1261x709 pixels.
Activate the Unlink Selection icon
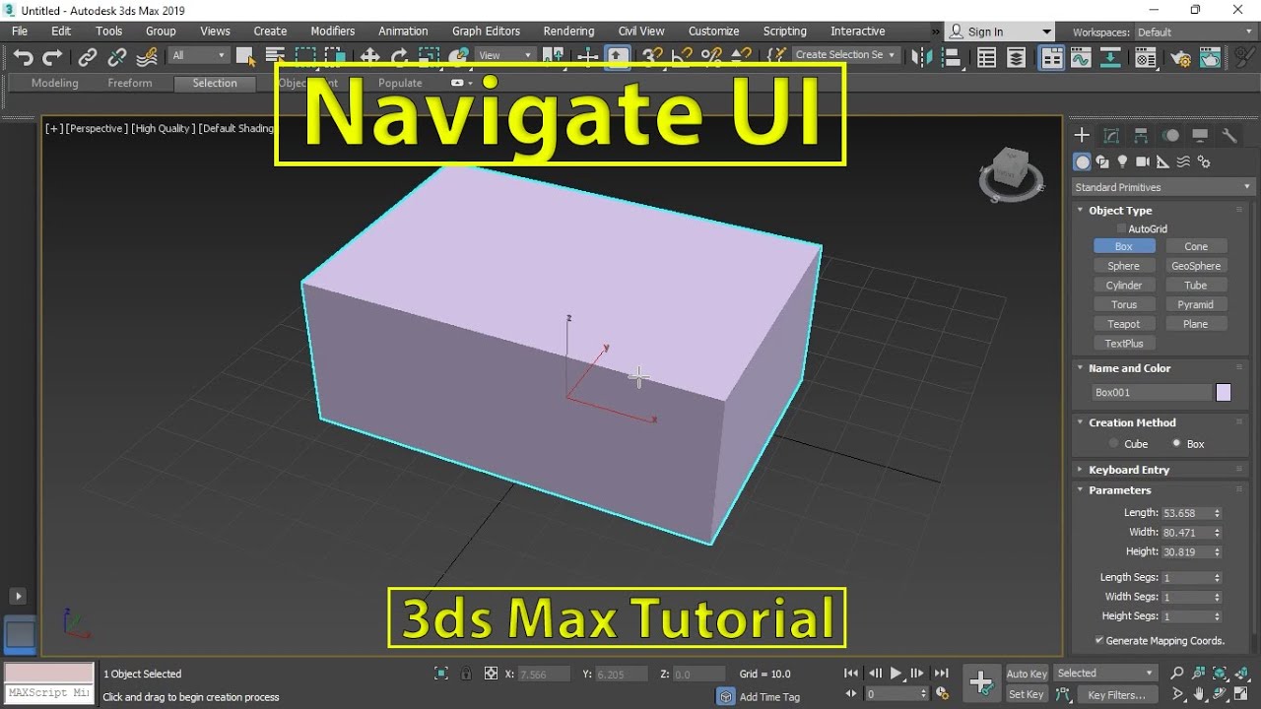117,57
